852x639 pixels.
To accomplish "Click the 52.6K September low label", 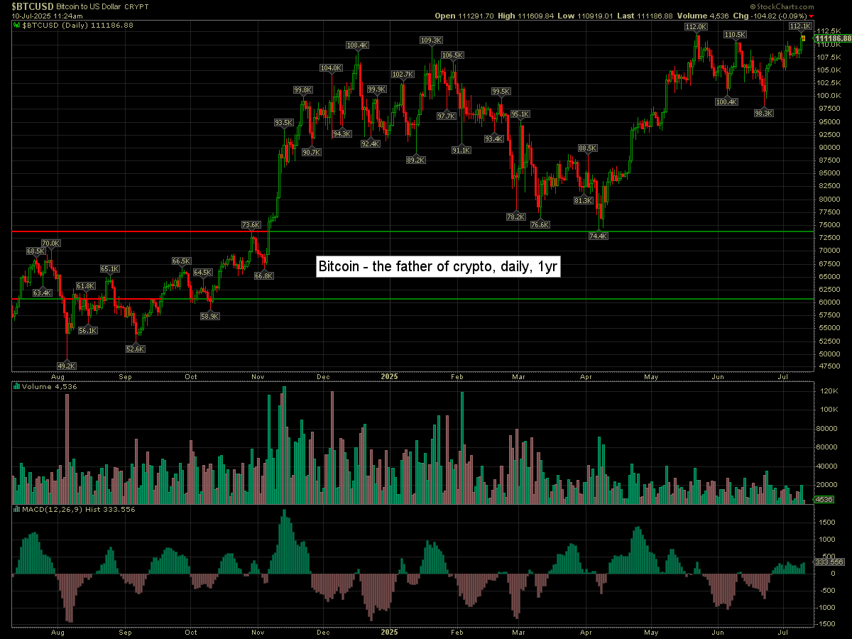I will tap(135, 349).
